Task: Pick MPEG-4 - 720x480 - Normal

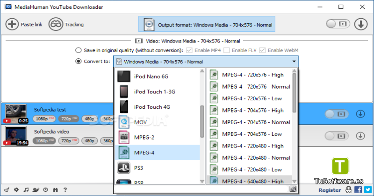Action: pos(249,158)
